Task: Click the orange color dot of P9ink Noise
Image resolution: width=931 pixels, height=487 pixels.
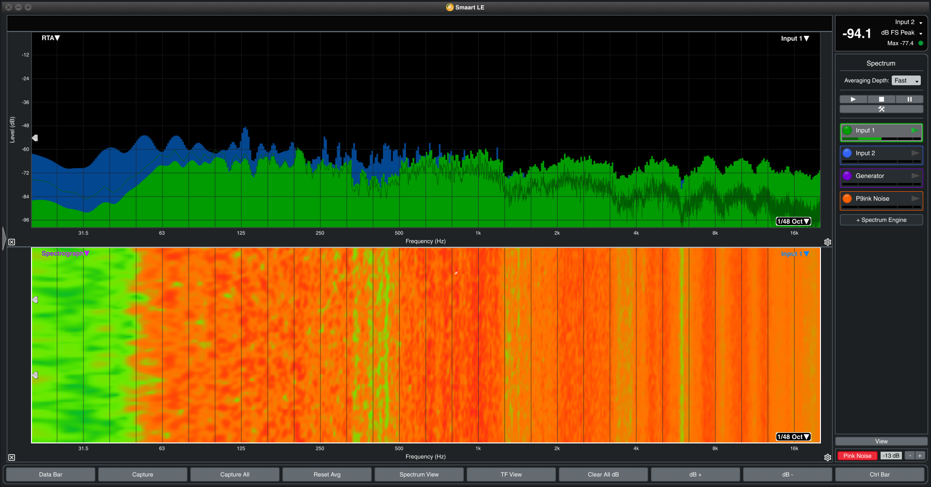Action: (x=847, y=198)
